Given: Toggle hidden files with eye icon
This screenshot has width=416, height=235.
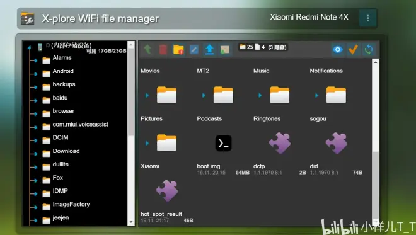Looking at the screenshot, I should coord(337,50).
